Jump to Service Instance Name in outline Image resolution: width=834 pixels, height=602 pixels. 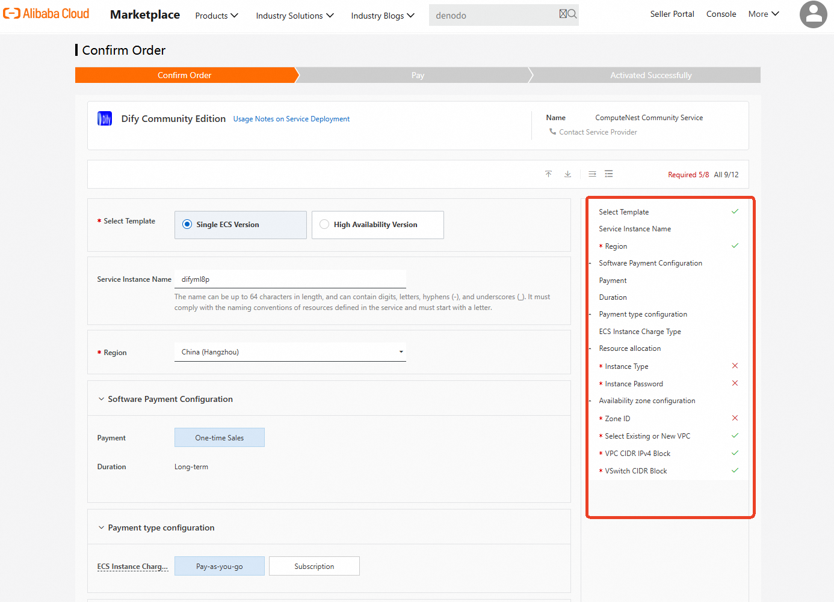pos(635,229)
